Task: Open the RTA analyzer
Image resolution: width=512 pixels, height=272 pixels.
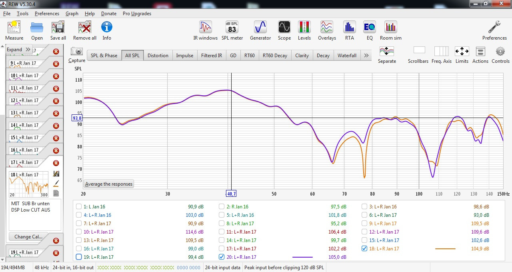Action: (x=349, y=30)
